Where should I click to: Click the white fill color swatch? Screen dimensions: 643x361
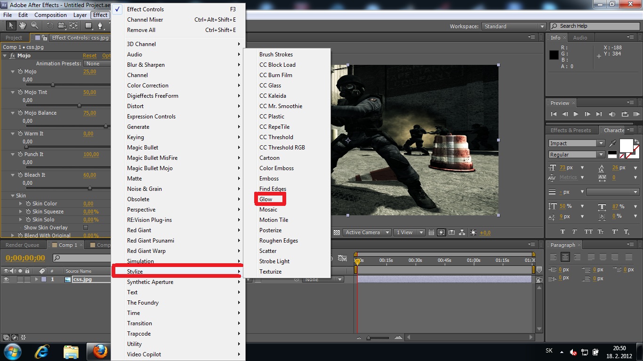pos(626,146)
